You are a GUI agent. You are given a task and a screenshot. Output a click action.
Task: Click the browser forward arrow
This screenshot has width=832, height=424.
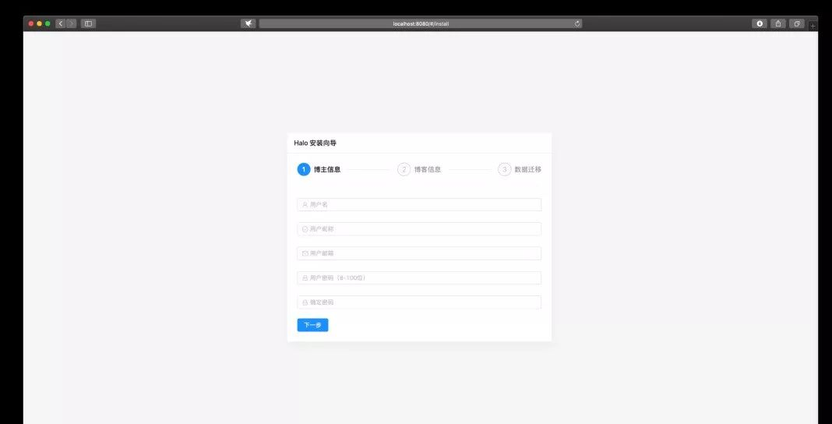click(x=71, y=23)
